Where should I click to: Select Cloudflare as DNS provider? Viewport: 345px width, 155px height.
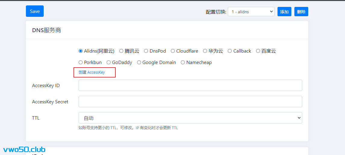click(173, 51)
